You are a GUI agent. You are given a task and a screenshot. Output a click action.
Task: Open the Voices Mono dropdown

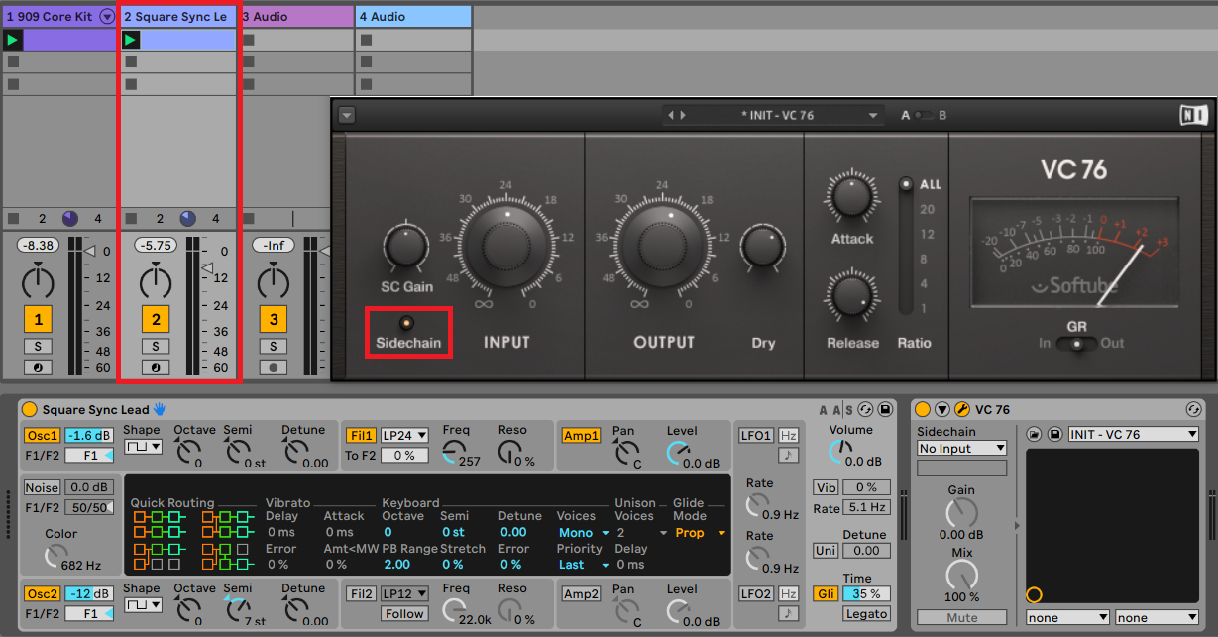click(x=584, y=533)
